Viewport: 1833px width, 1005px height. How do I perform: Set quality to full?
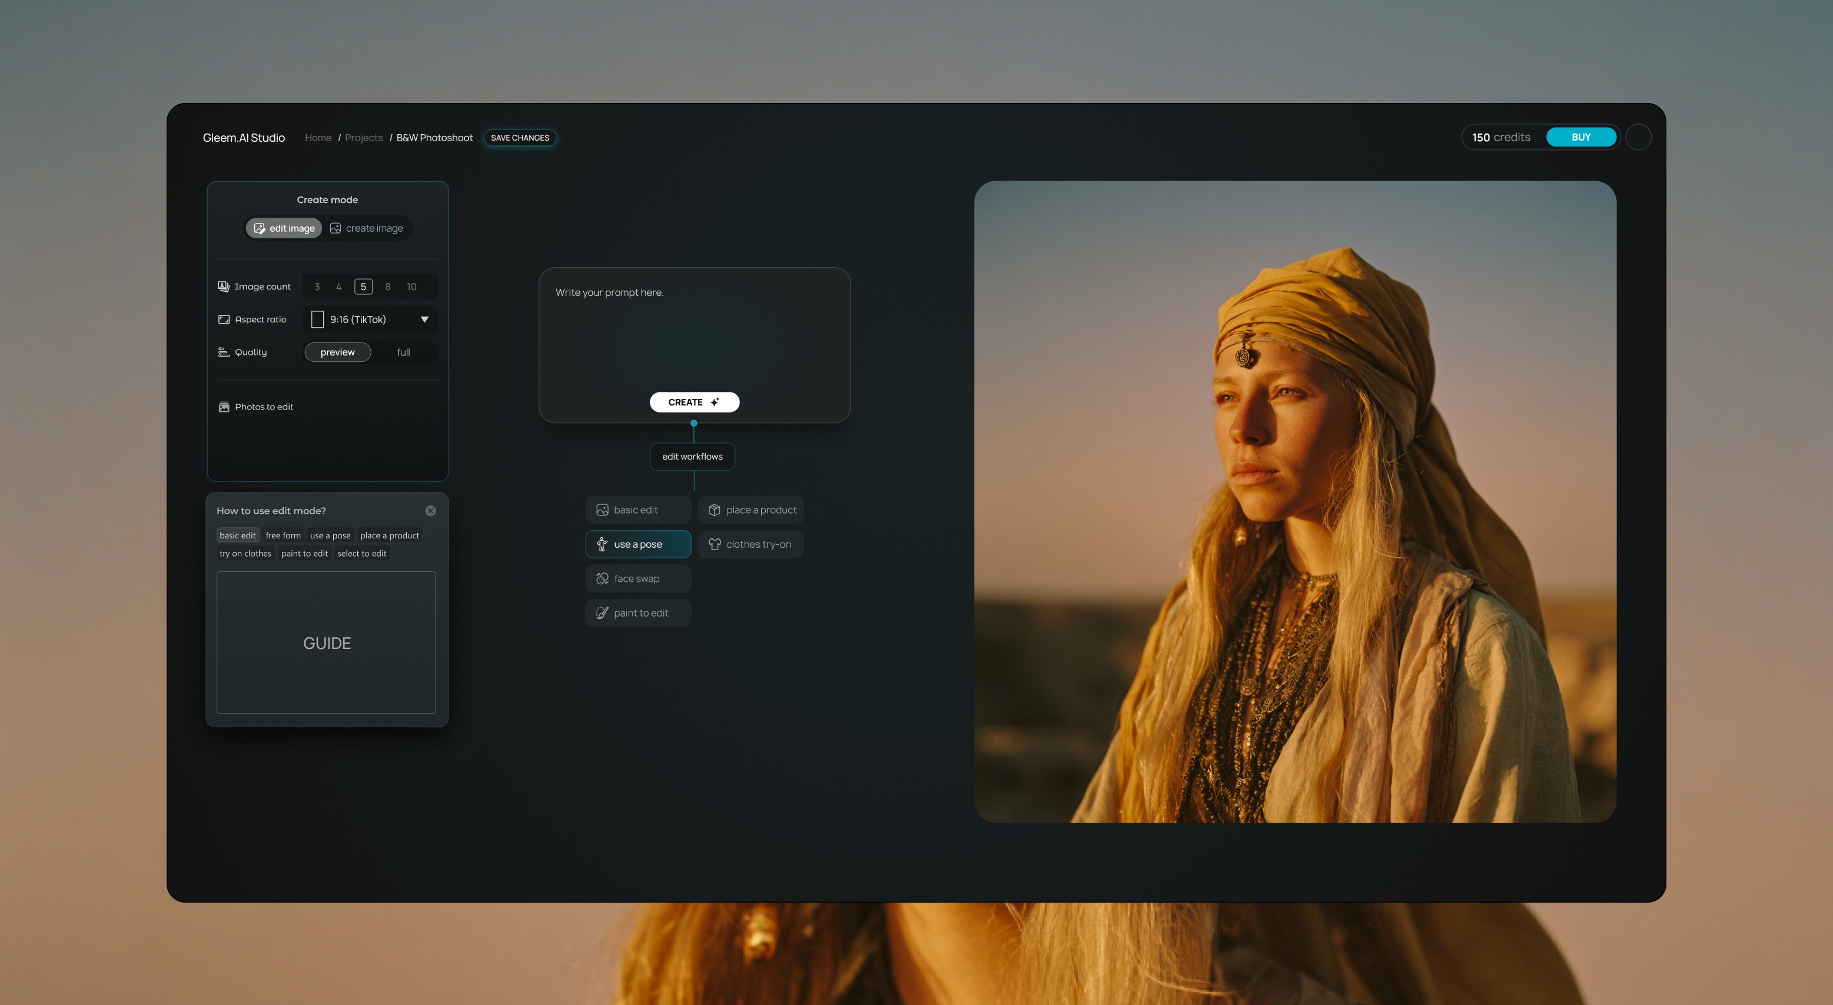[x=403, y=352]
